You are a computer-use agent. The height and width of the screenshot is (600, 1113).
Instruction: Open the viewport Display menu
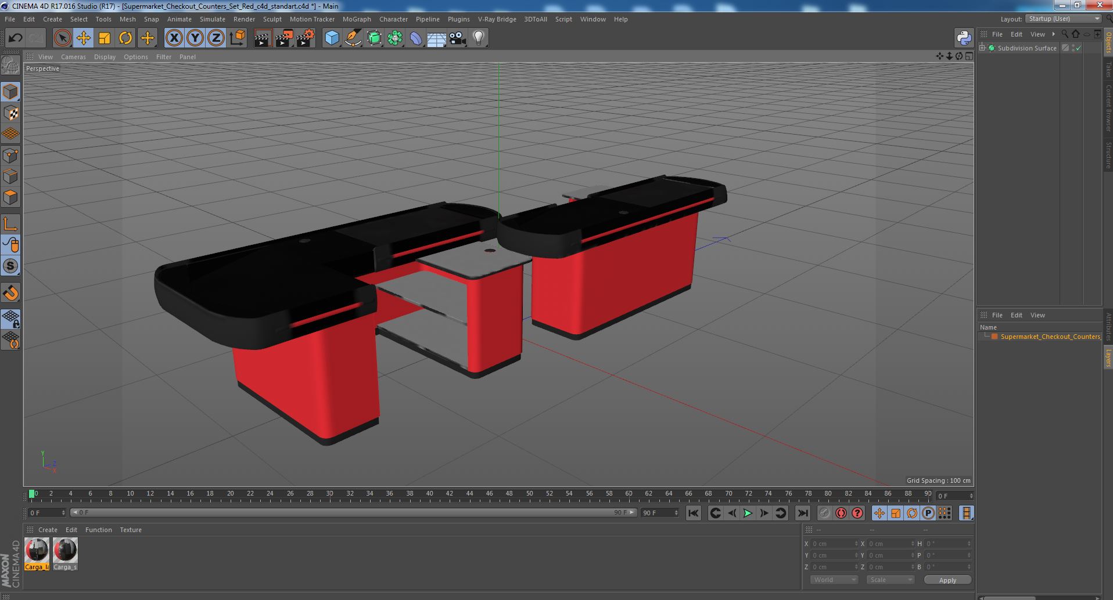click(x=105, y=57)
